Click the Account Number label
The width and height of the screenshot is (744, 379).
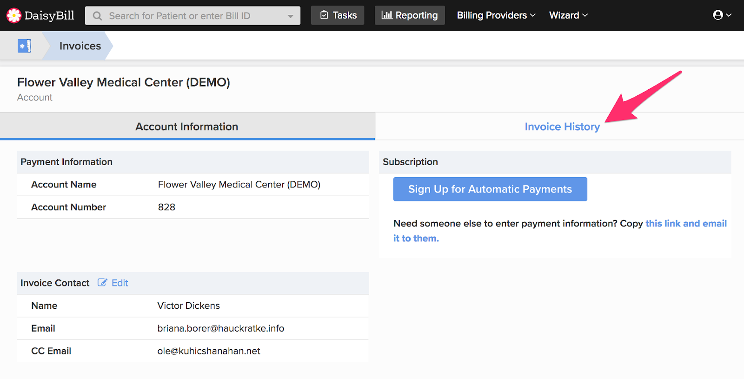(68, 207)
